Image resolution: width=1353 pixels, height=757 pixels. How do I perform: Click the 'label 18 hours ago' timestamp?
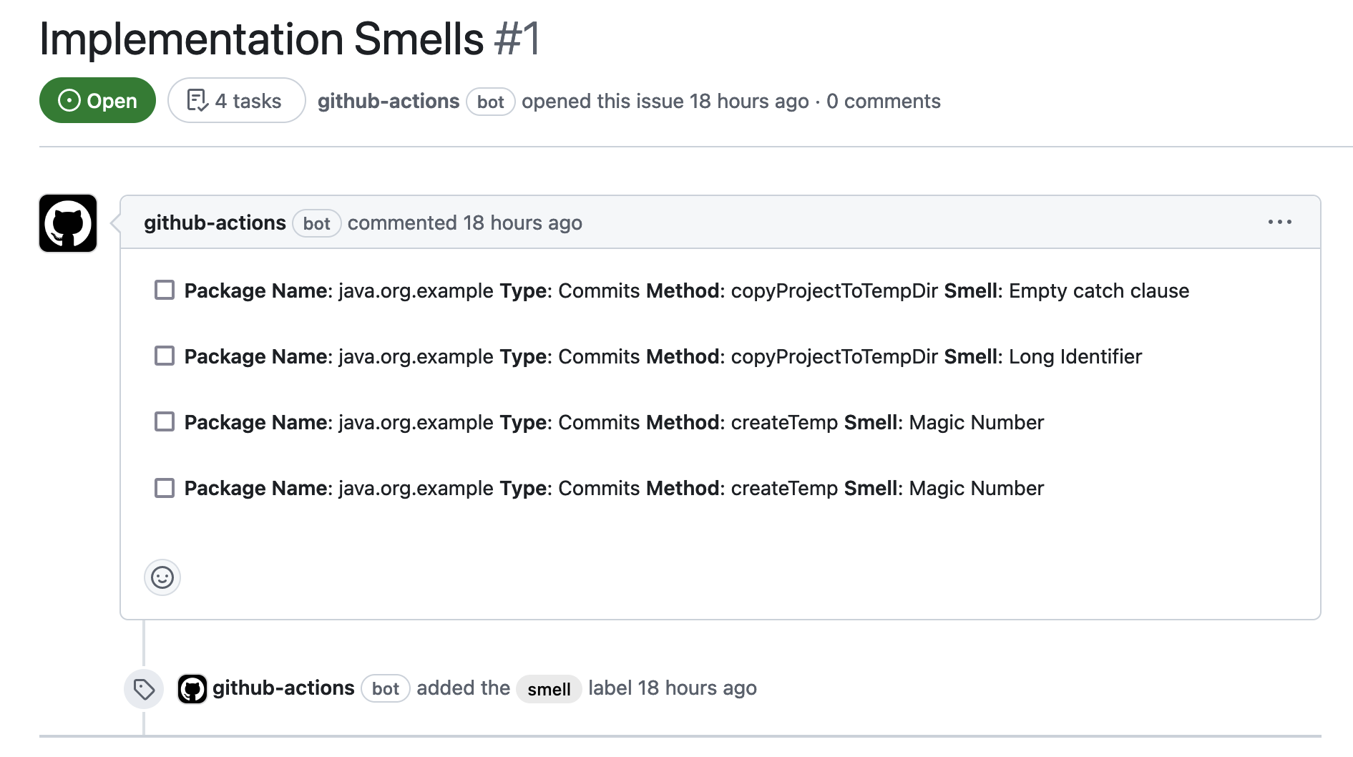[697, 688]
